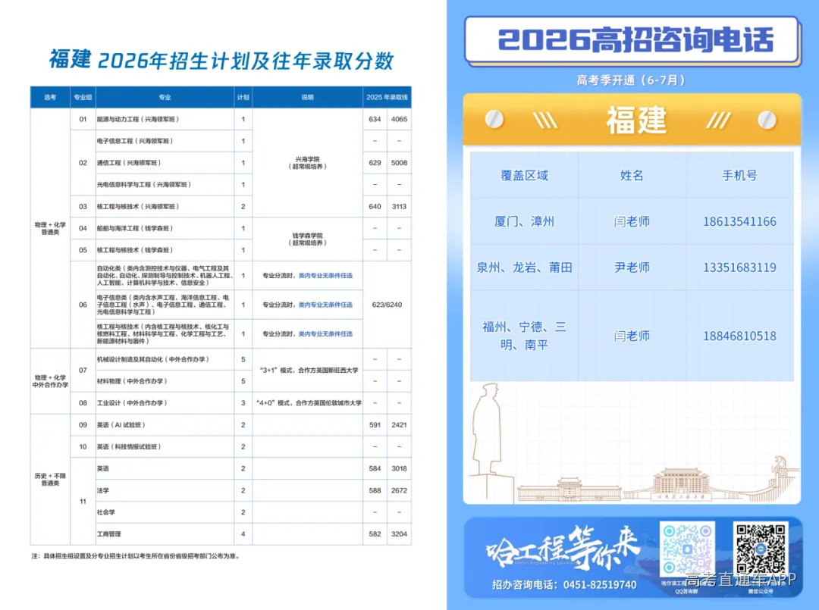Image resolution: width=819 pixels, height=610 pixels.
Task: Click the footnote beginning 注：具体招生组设置
Action: 136,556
